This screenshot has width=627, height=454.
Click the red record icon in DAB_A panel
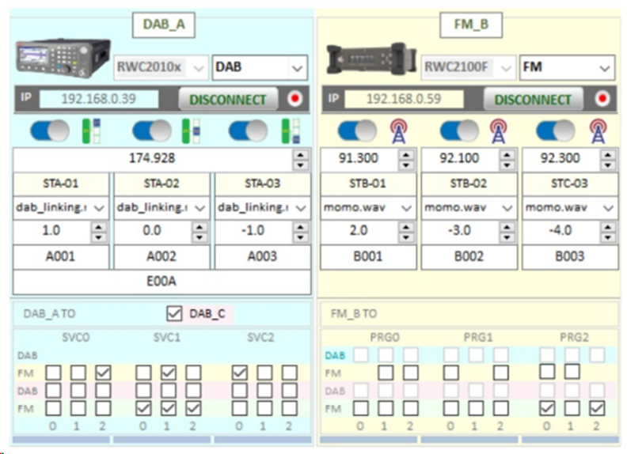pos(296,100)
